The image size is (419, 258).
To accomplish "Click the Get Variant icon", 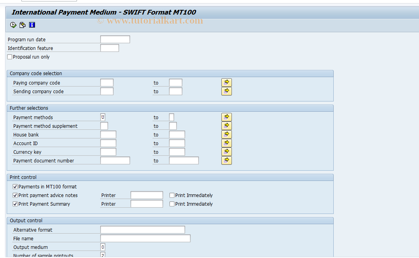I will (23, 25).
